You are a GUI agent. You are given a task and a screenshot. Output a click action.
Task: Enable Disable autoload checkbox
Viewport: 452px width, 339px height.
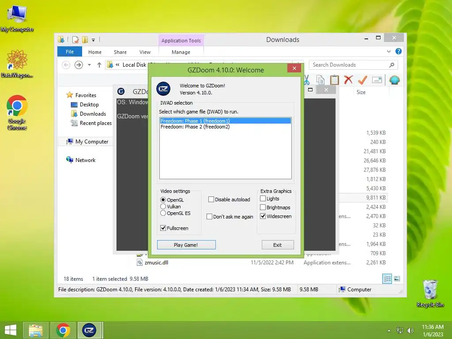pyautogui.click(x=211, y=199)
